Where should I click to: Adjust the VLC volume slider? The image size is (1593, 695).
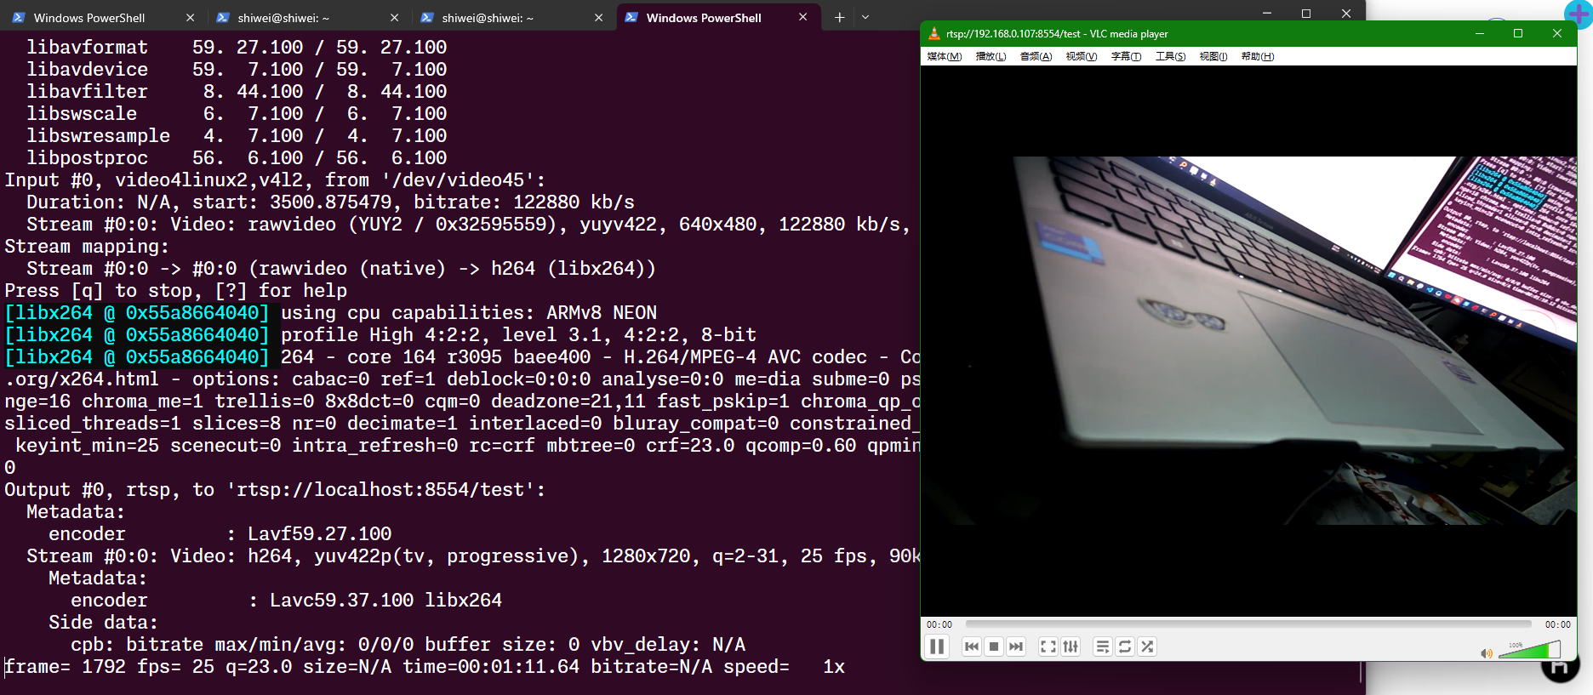[1529, 651]
